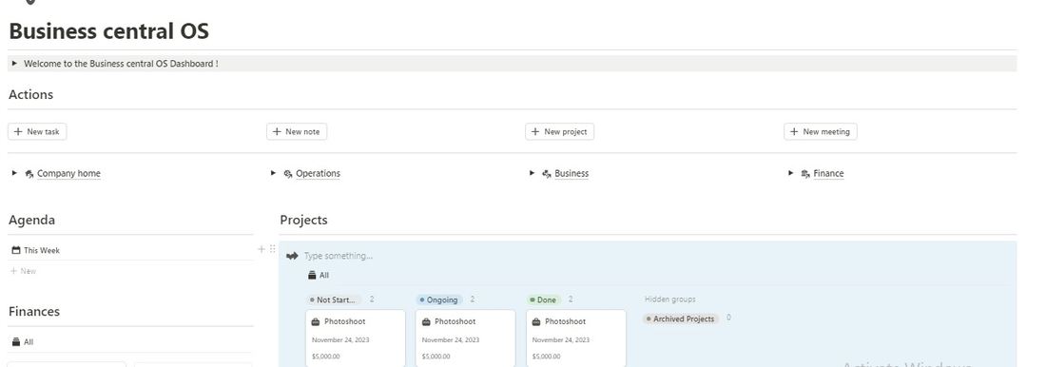
Task: Click the briefcase icon on the Ongoing Photoshoot card
Action: pyautogui.click(x=426, y=321)
